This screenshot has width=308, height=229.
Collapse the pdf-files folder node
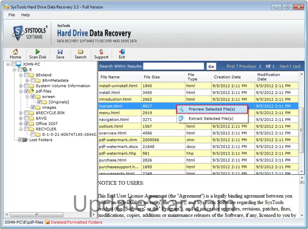coord(21,91)
